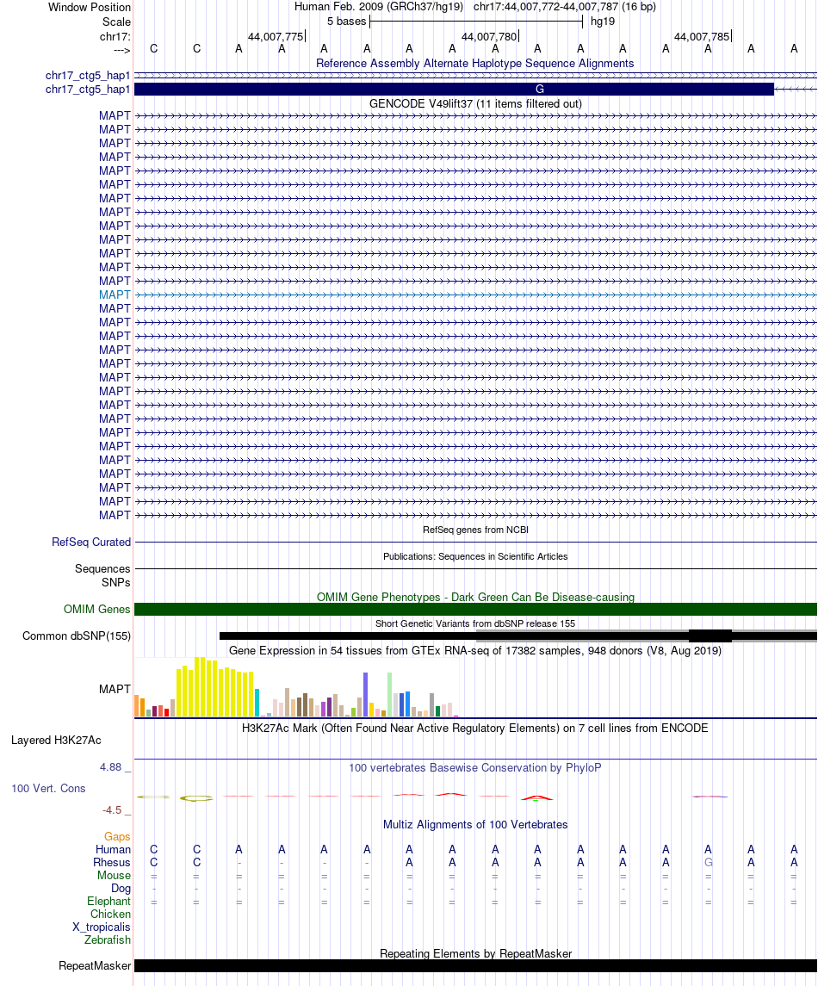Click the 44,007,785 coordinate tick
Viewport: 818px width, 986px height.
(x=702, y=37)
